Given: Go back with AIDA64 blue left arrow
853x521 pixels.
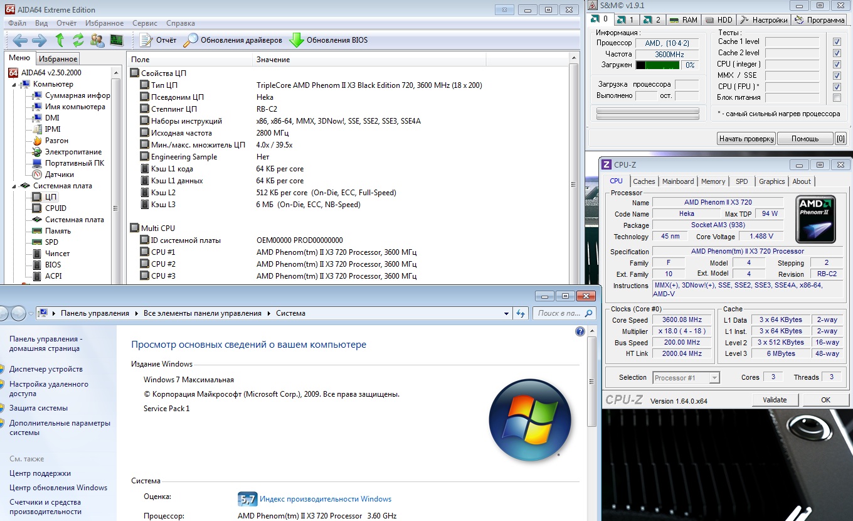Looking at the screenshot, I should 20,40.
